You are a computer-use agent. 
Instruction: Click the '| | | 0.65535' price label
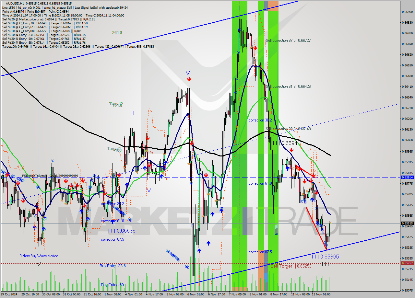pyautogui.click(x=122, y=231)
